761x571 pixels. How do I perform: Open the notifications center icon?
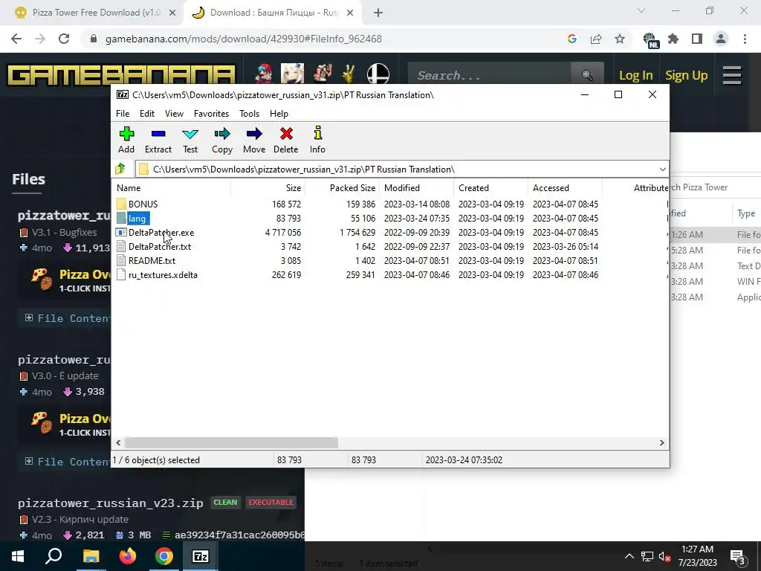738,556
